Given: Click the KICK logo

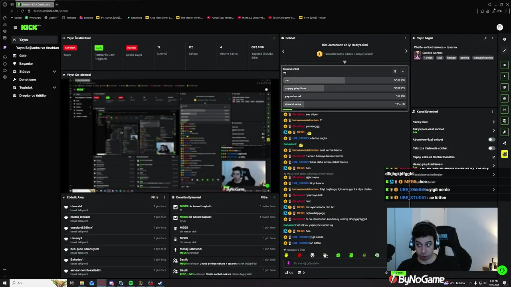Looking at the screenshot, I should 31,27.
